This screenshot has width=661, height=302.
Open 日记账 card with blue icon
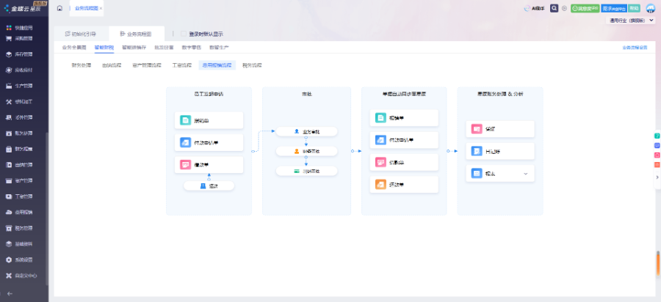pos(500,152)
